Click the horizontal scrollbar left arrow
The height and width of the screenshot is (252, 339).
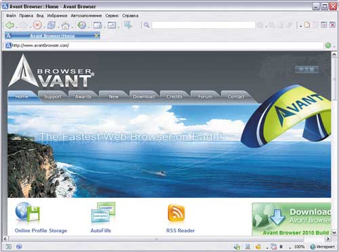[x=5, y=238]
